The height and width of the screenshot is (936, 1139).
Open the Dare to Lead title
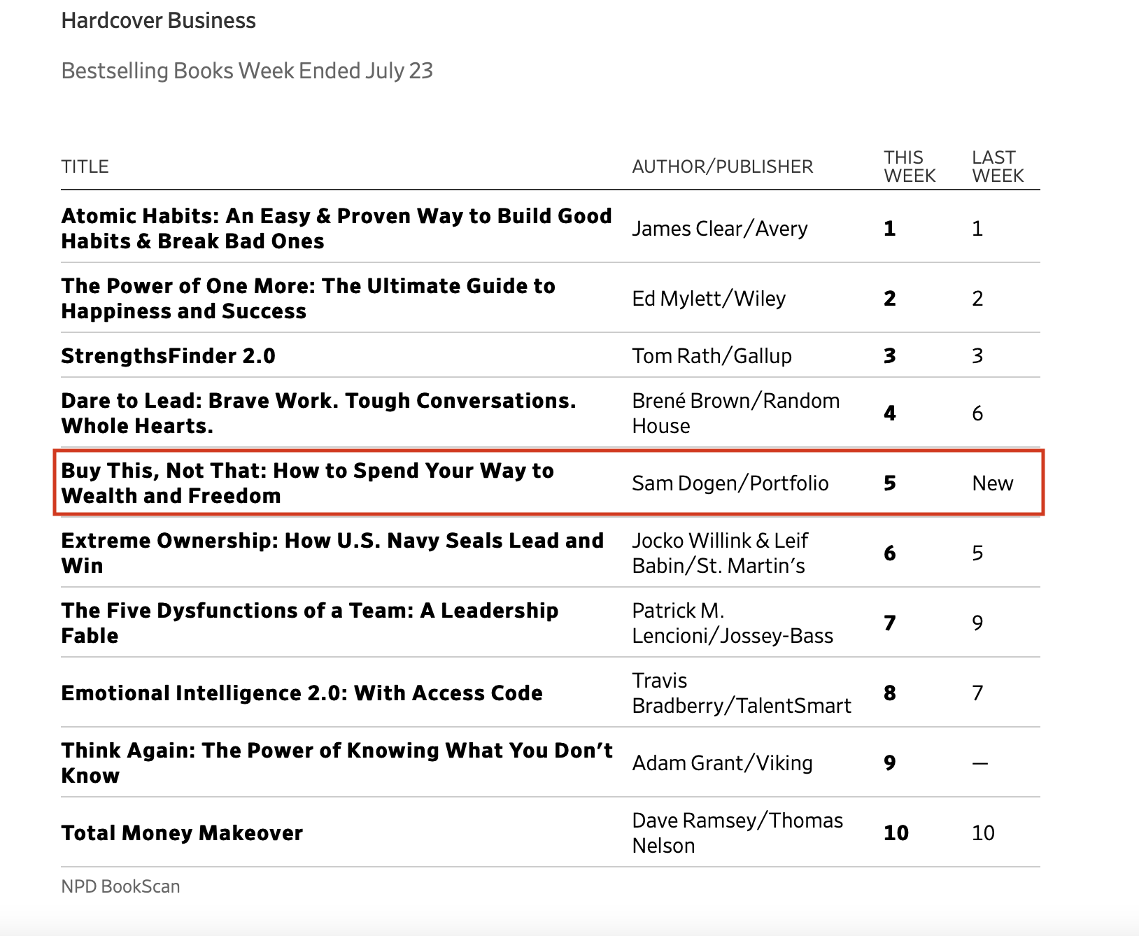[x=318, y=413]
